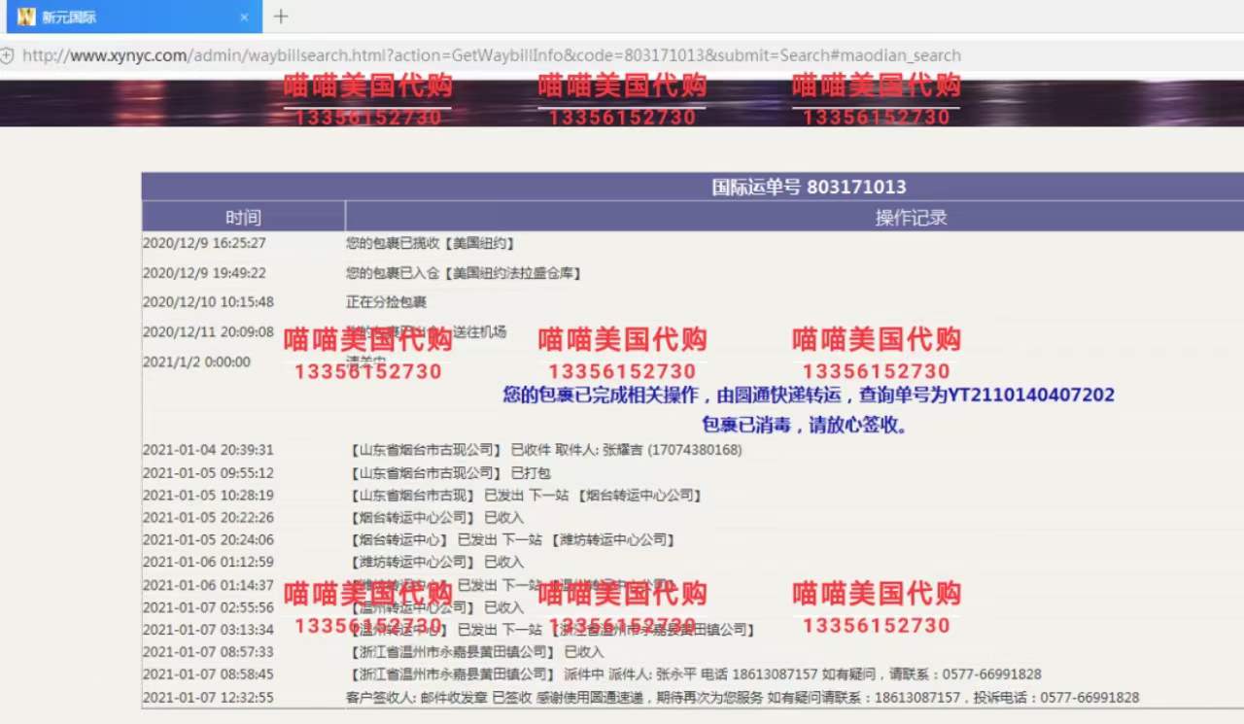Select timestamp 2021-01-05 20:24:06
The image size is (1244, 724).
(x=208, y=540)
